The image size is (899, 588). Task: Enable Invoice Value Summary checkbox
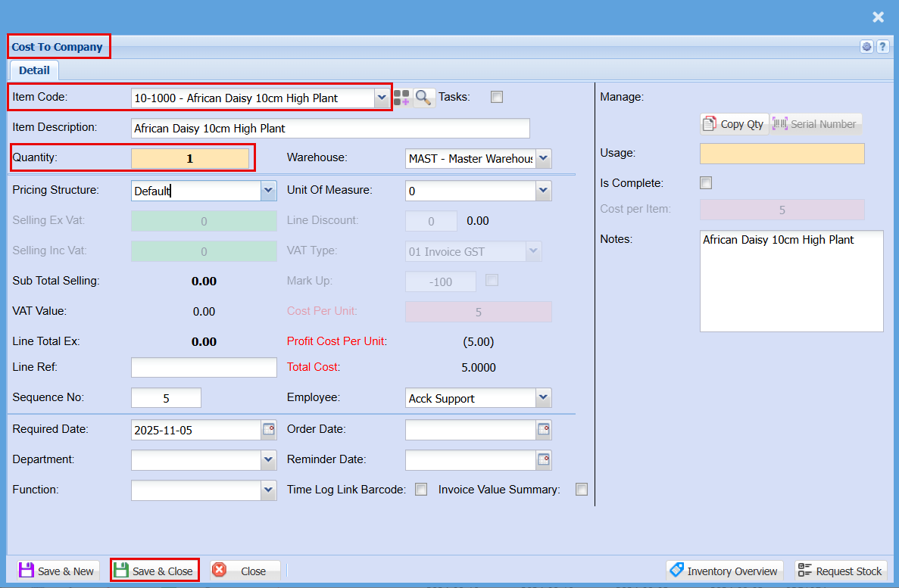click(582, 490)
